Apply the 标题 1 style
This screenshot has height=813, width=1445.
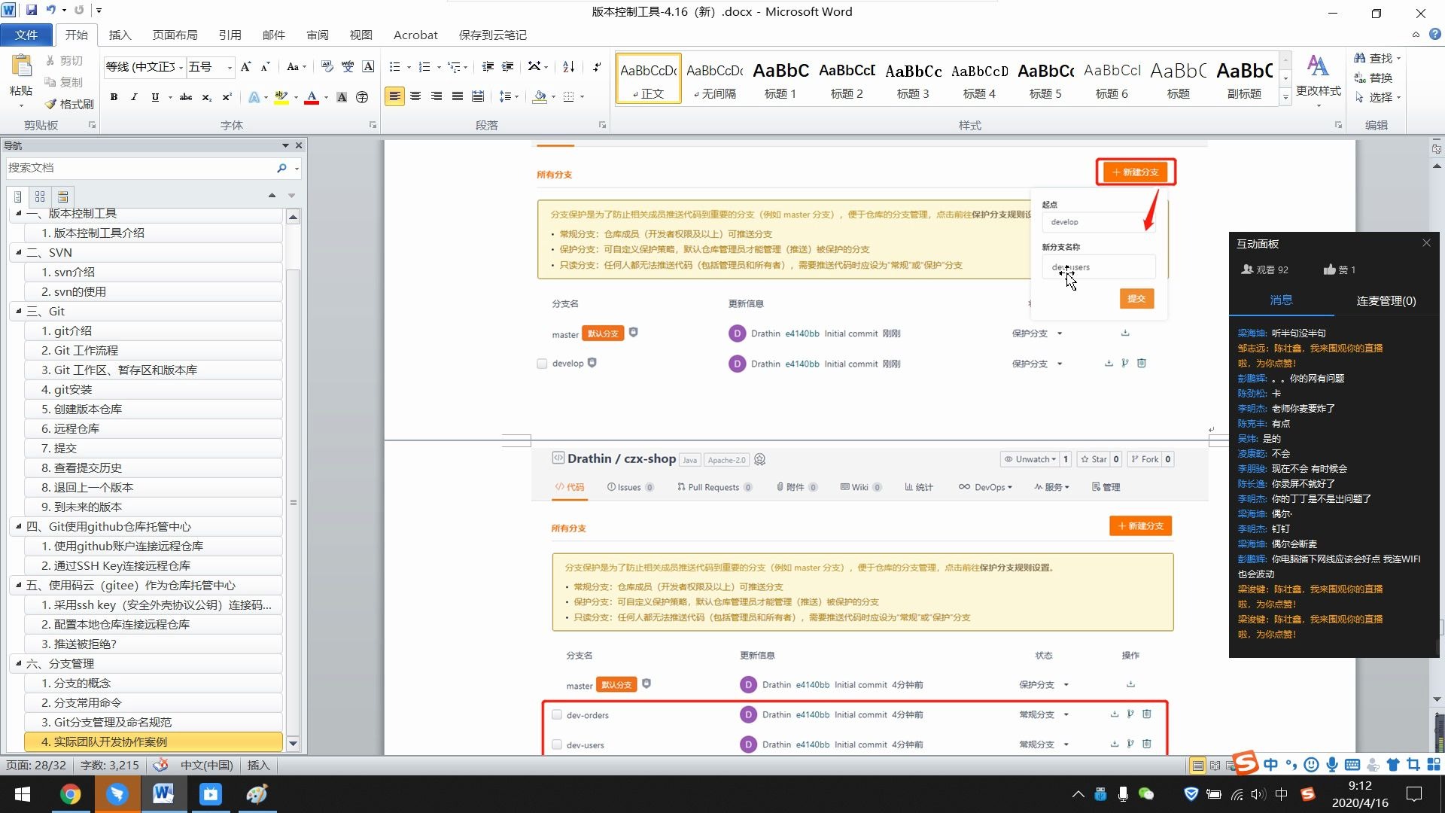tap(780, 78)
